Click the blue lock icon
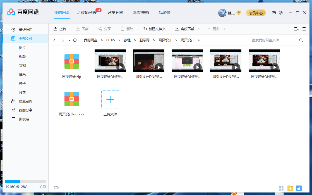 299,188
